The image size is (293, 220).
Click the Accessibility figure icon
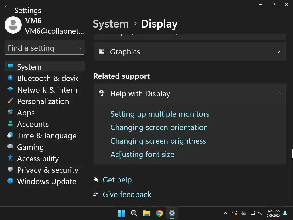pyautogui.click(x=10, y=158)
